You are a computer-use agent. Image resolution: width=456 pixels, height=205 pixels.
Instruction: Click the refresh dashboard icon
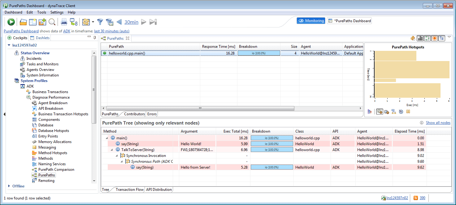click(86, 22)
